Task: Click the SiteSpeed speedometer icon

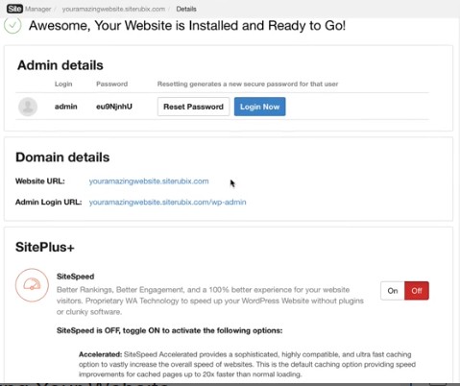Action: click(x=32, y=285)
